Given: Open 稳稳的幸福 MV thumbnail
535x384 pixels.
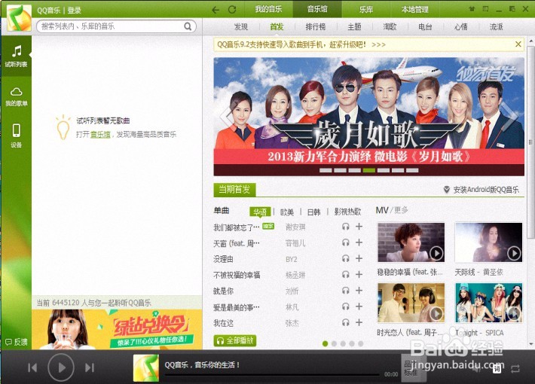Looking at the screenshot, I should [411, 242].
